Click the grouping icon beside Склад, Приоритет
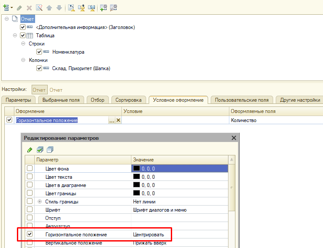The image size is (323, 248). (46, 68)
